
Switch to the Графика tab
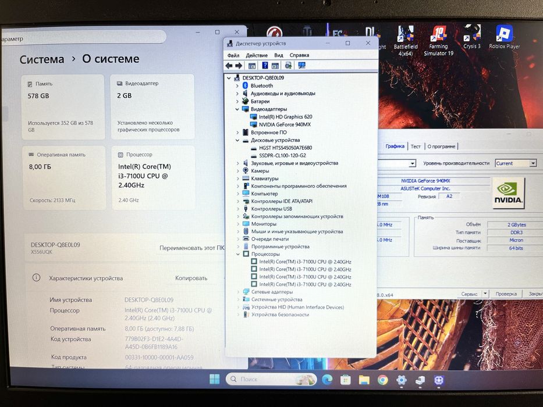tap(395, 146)
